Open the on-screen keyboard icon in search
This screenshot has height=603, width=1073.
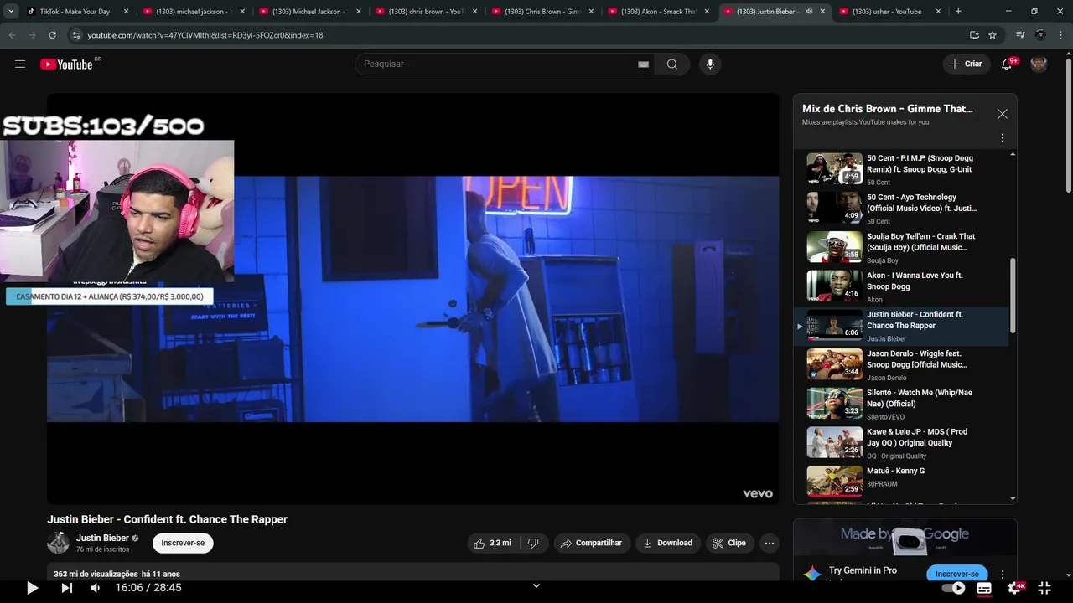coord(643,64)
